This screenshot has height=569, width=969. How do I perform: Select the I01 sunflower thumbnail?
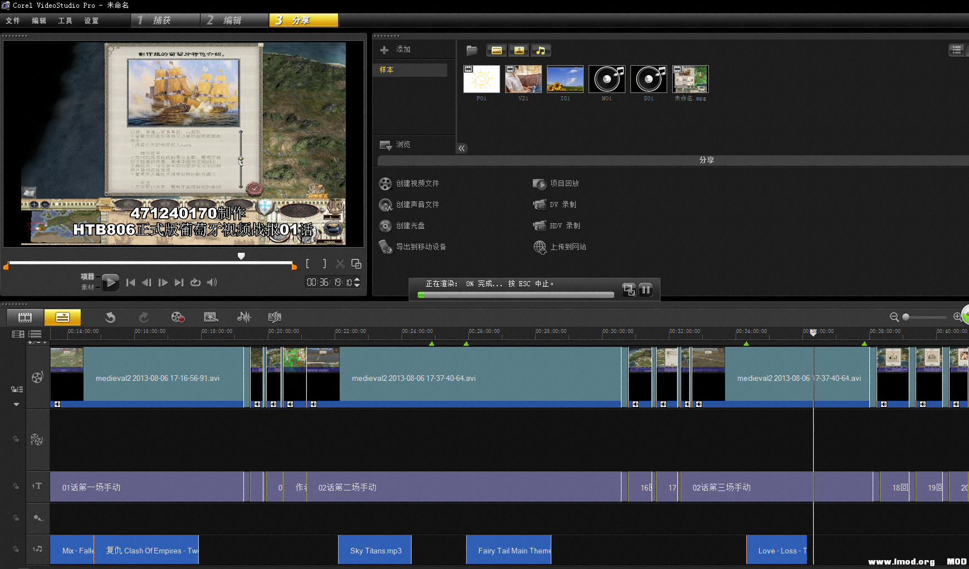click(x=565, y=79)
